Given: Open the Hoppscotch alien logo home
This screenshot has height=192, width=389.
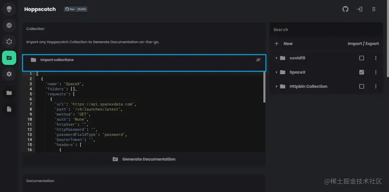Looking at the screenshot, I should click(9, 9).
